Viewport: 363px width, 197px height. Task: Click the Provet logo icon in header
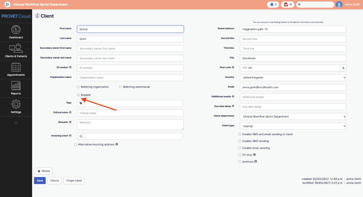coord(7,5)
